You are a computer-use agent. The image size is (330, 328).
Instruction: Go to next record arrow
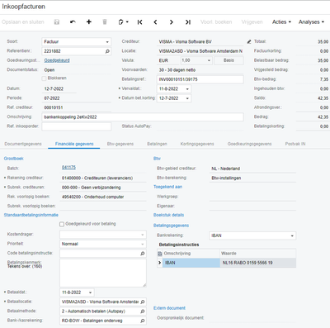(x=172, y=22)
